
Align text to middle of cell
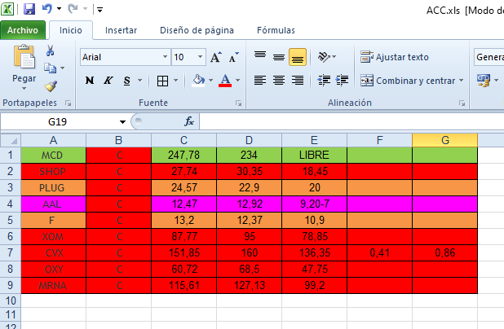tap(279, 57)
